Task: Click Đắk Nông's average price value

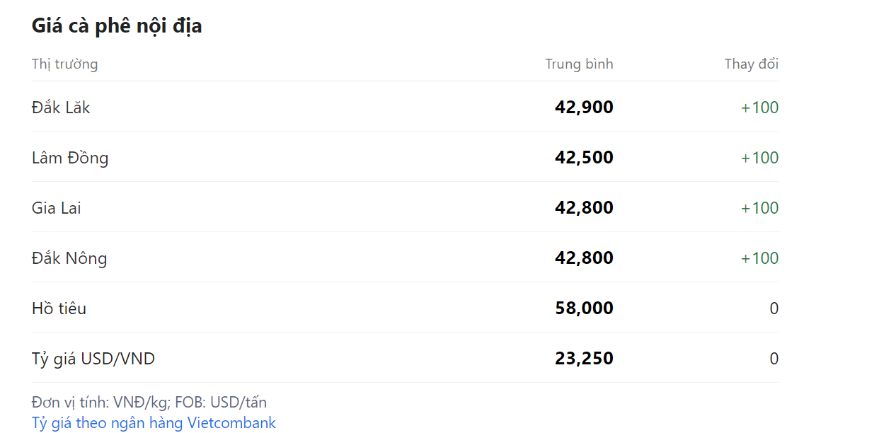Action: coord(584,258)
